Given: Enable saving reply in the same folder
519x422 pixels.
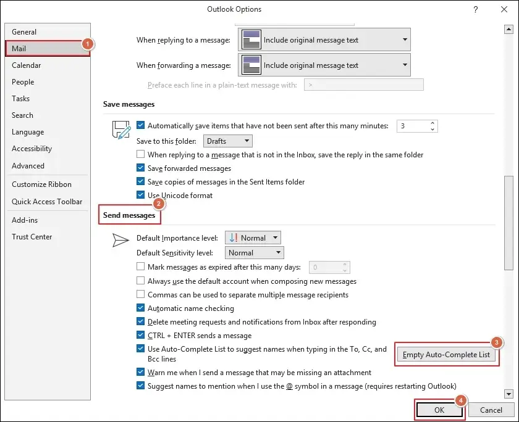Looking at the screenshot, I should (x=140, y=154).
